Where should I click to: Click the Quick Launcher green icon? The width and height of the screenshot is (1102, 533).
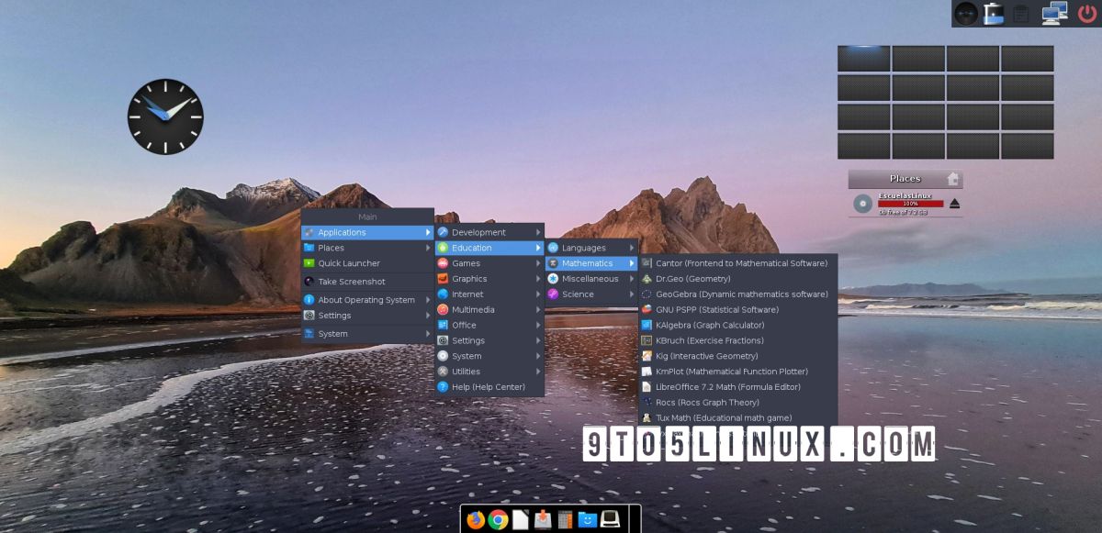click(309, 263)
